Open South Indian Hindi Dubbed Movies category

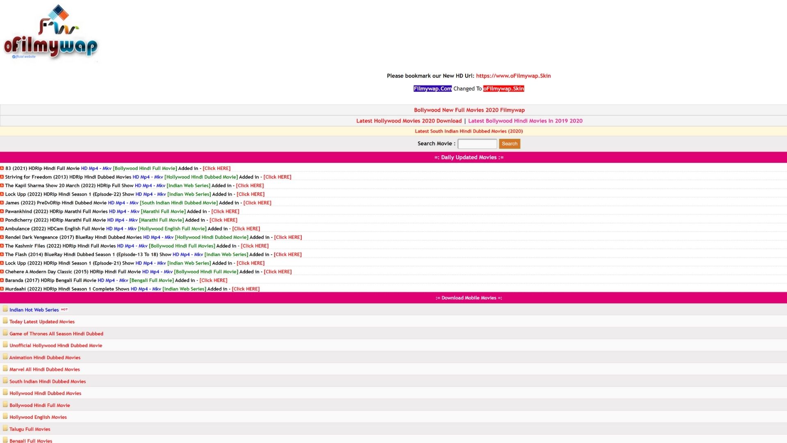(48, 381)
